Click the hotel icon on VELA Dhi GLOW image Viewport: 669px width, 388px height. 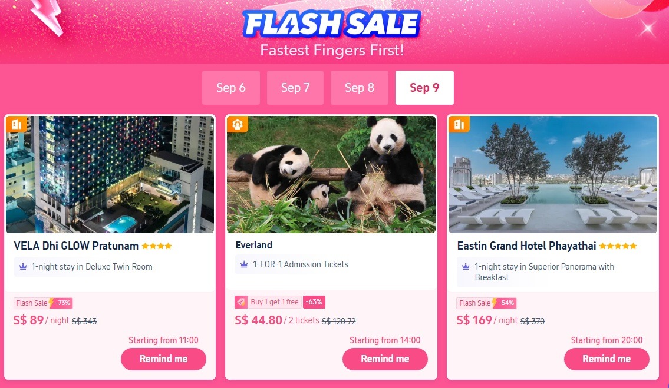[x=17, y=124]
